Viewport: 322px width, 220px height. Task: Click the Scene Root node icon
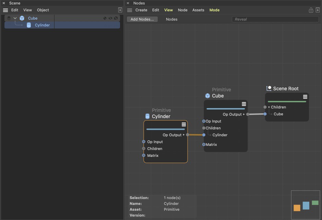tap(269, 89)
